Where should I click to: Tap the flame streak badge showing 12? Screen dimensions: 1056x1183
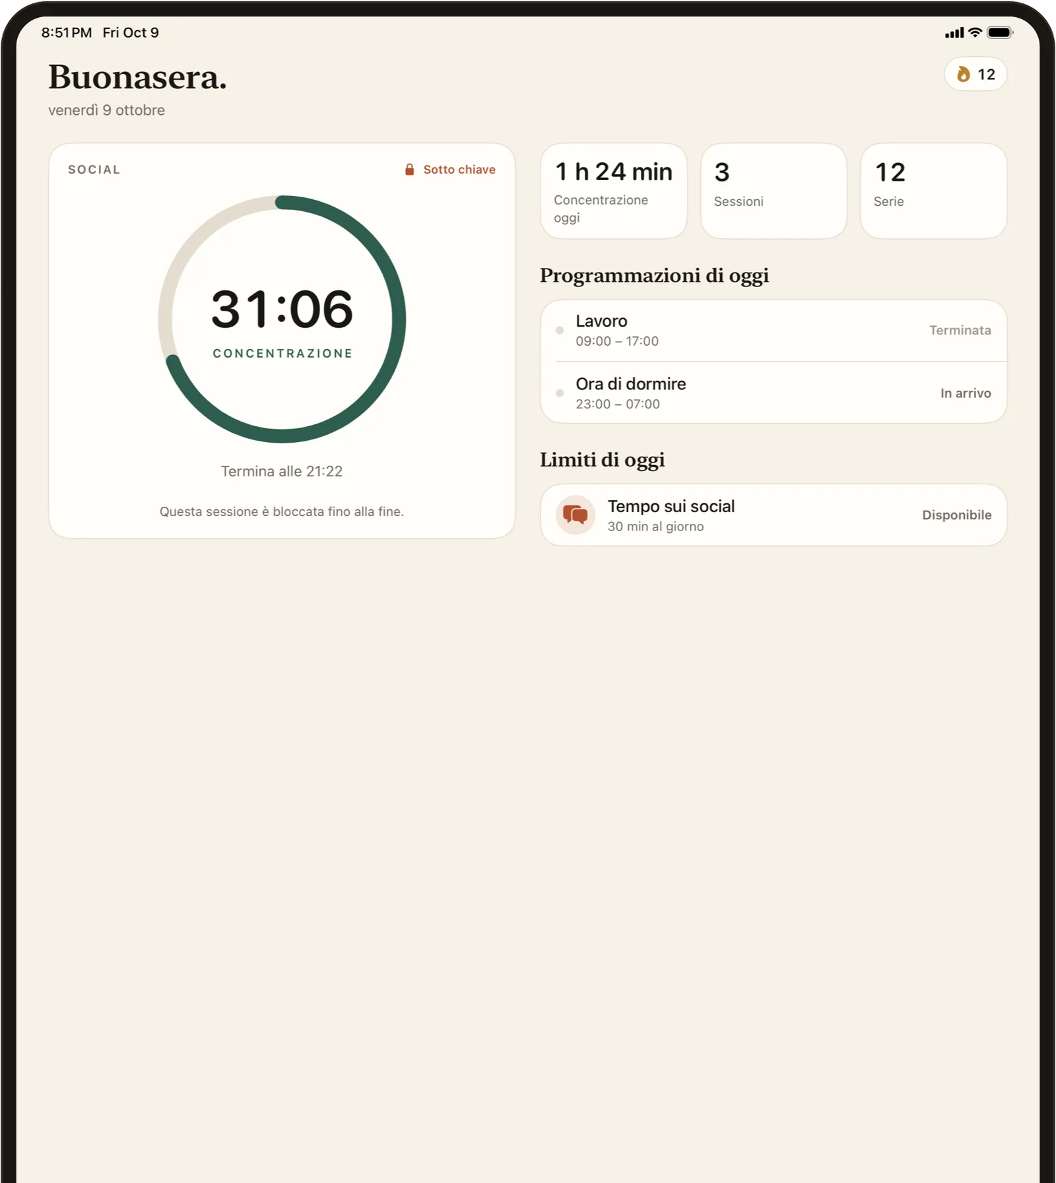click(975, 74)
